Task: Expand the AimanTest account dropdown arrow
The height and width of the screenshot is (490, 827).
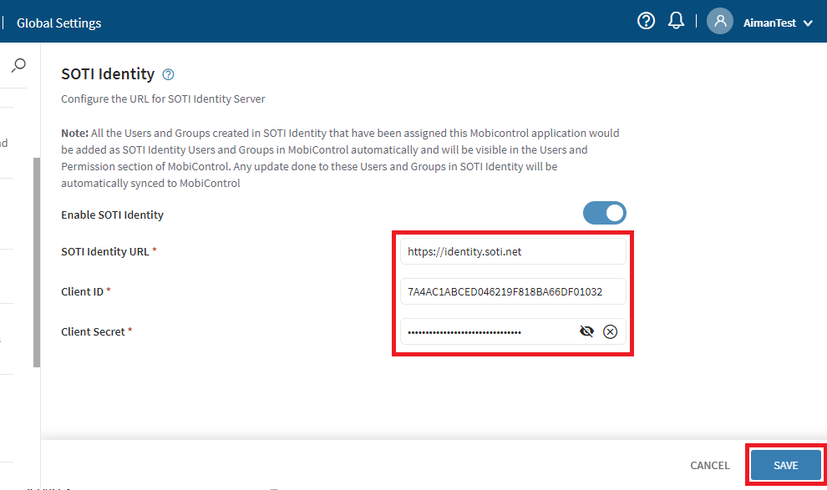Action: [x=807, y=23]
